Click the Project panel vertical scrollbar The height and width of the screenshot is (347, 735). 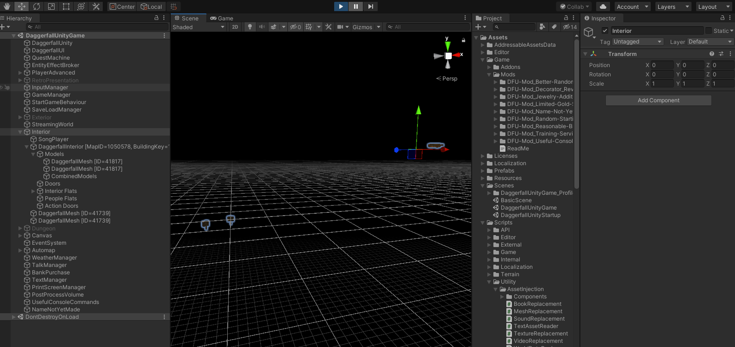pos(576,113)
